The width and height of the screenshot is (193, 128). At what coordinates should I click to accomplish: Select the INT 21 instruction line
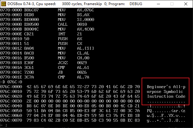pyautogui.click(x=41, y=34)
